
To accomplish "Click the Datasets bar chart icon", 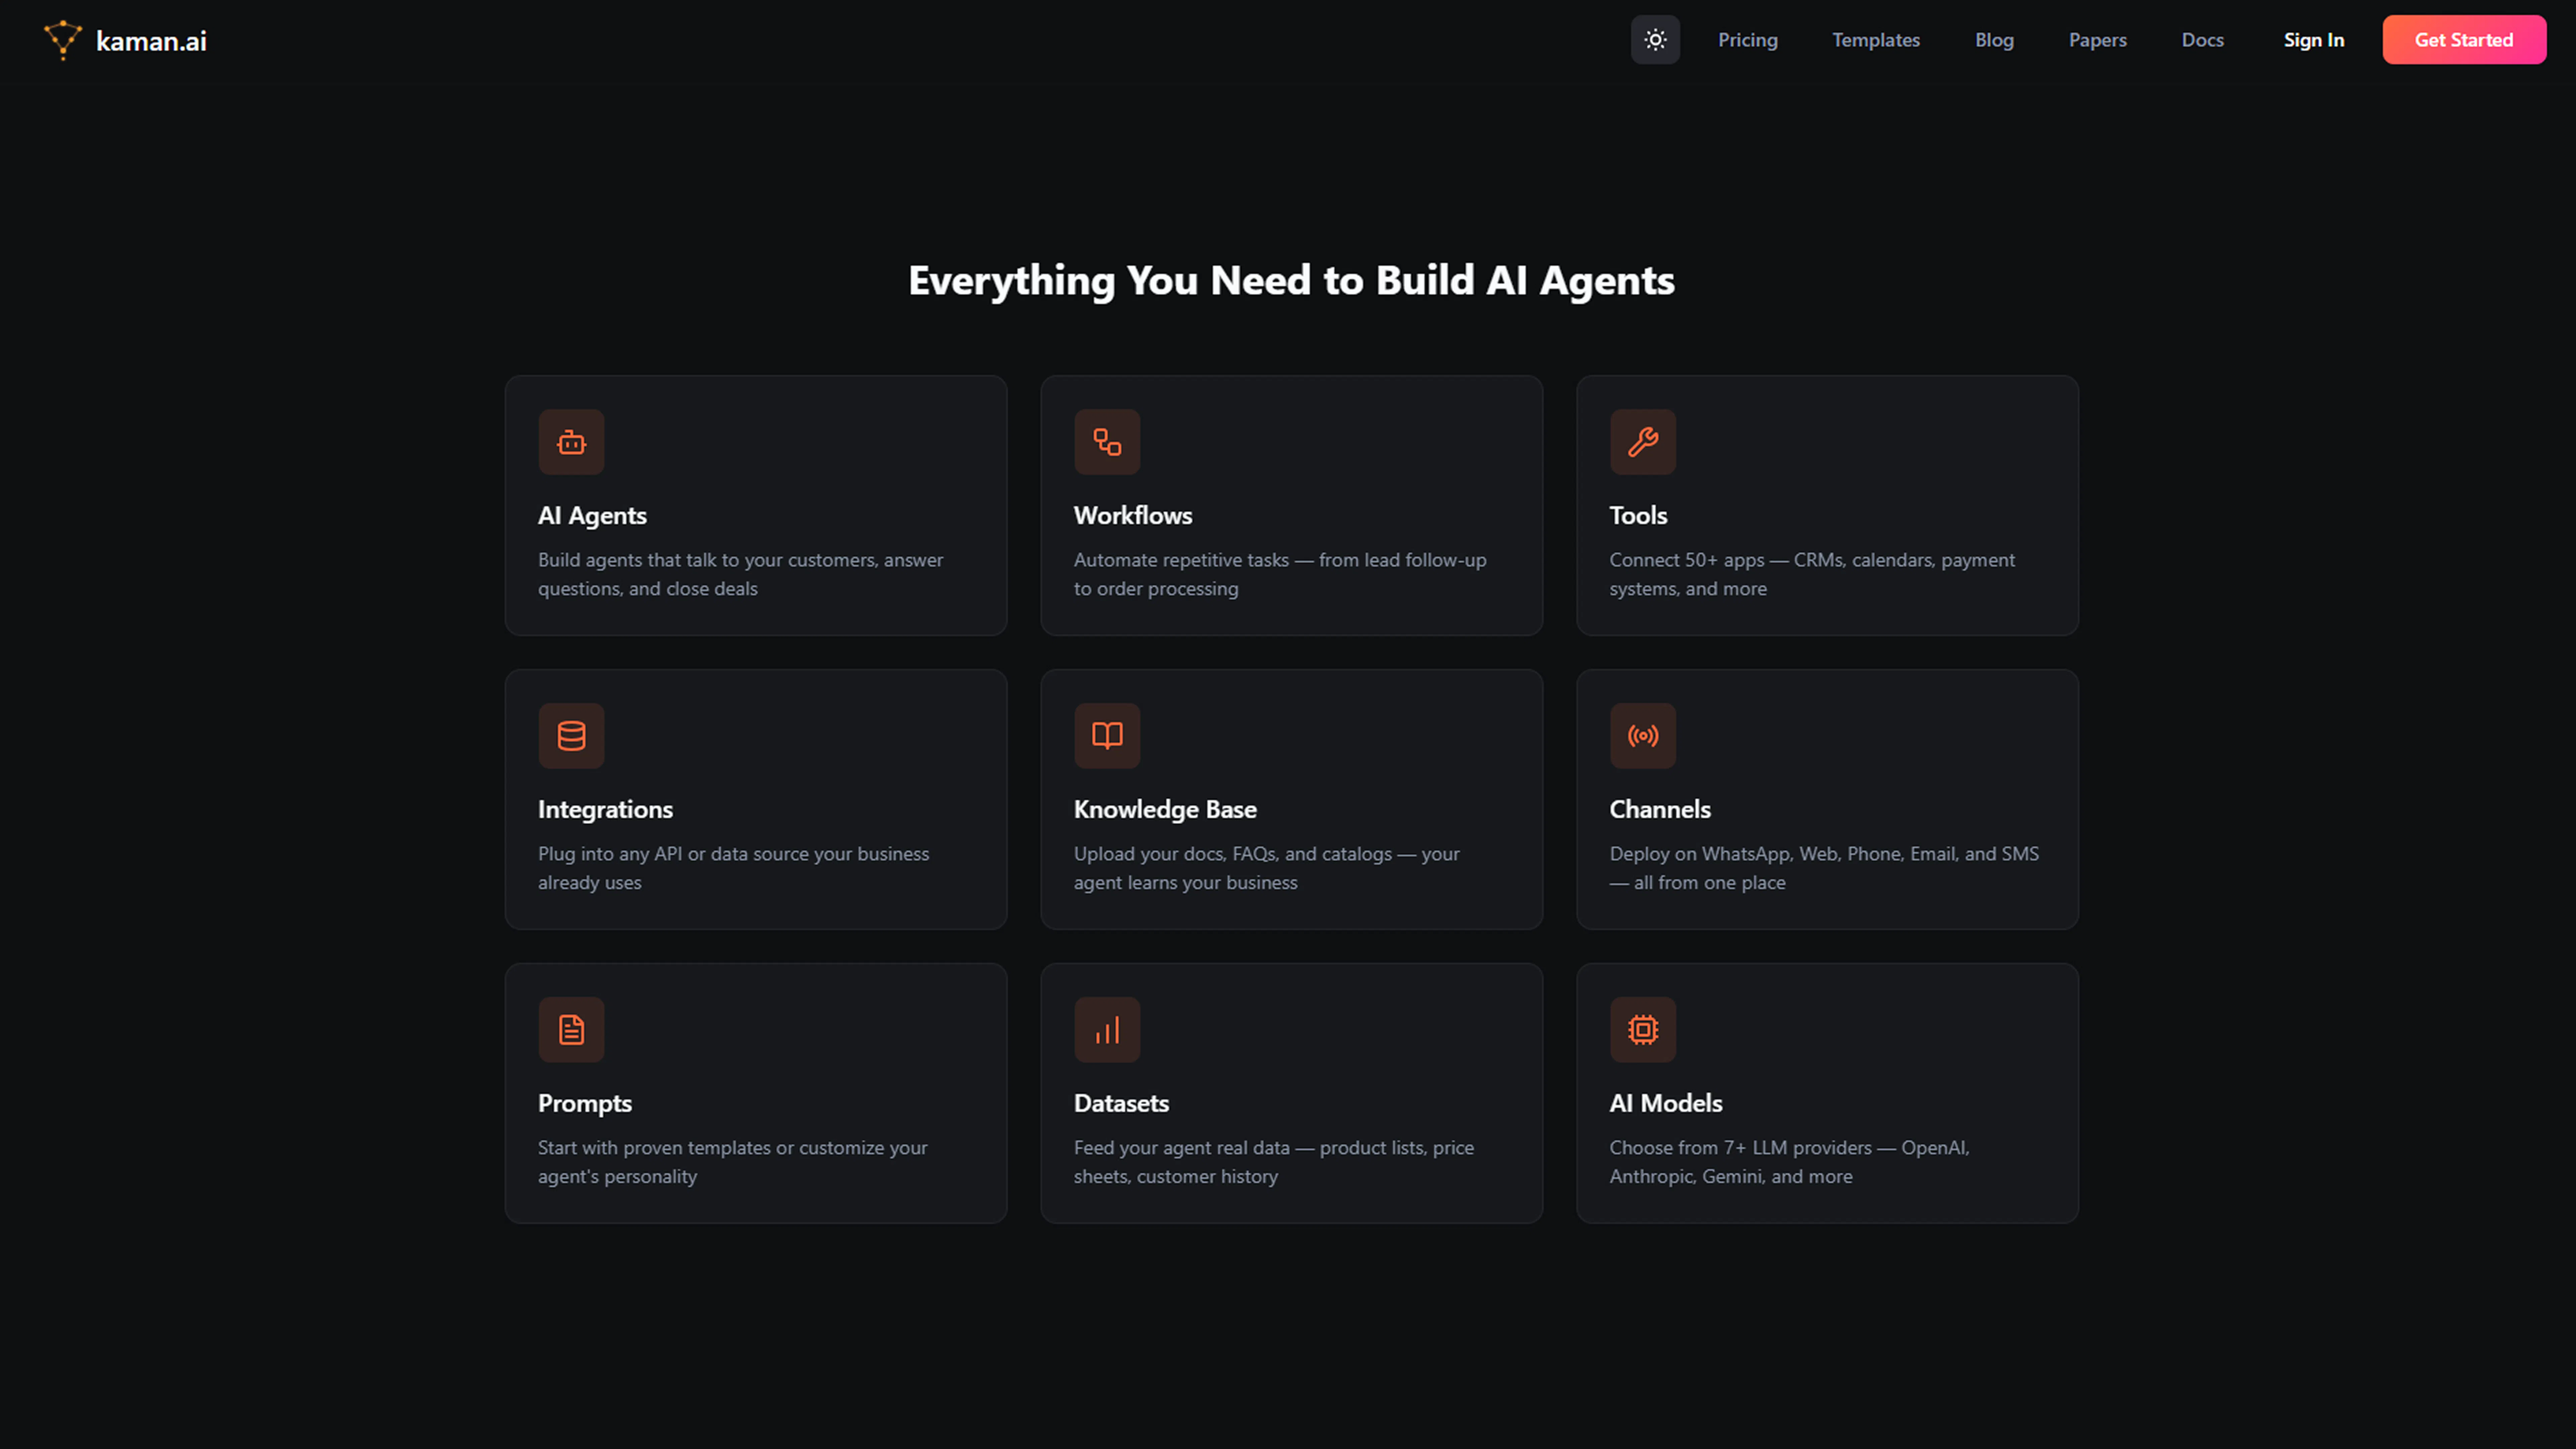I will (x=1107, y=1030).
